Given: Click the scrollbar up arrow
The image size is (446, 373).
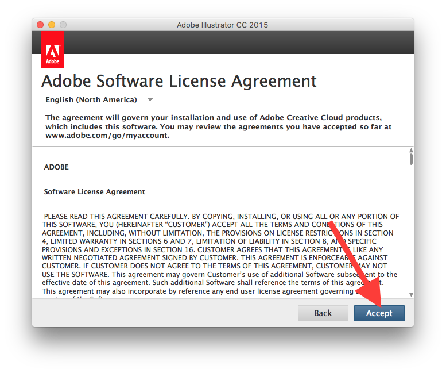Looking at the screenshot, I should [x=411, y=150].
